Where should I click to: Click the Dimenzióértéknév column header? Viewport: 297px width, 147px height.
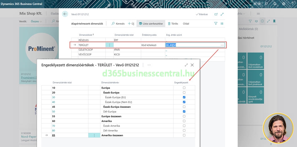coord(110,82)
